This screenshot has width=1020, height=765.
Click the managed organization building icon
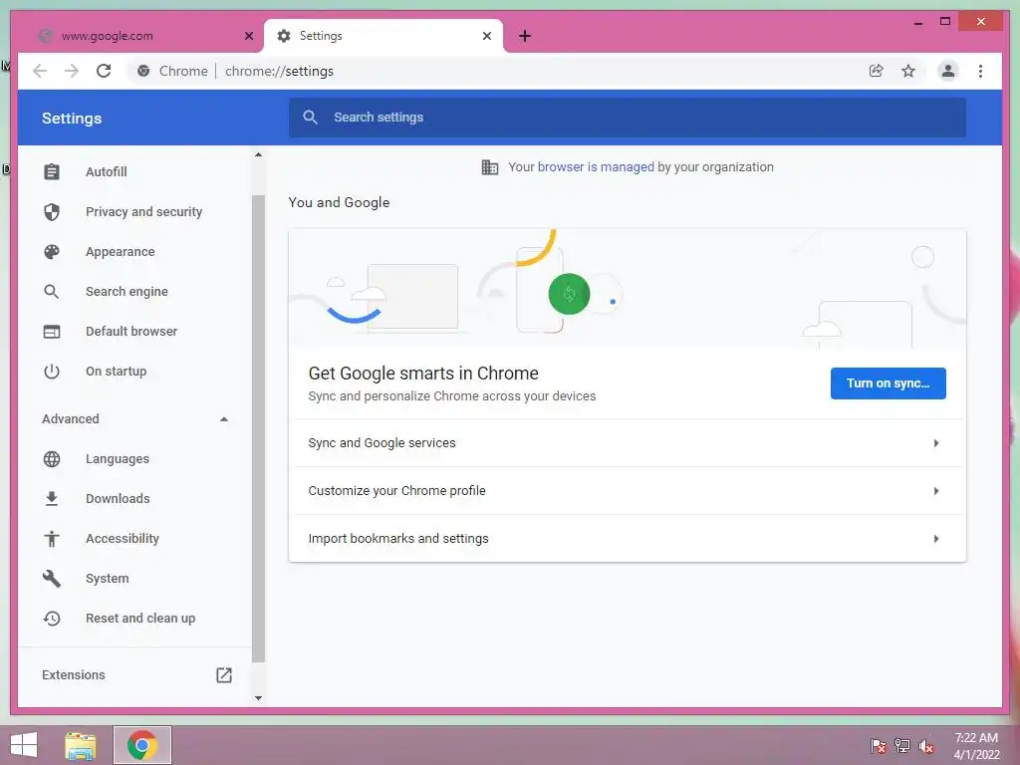pos(490,167)
